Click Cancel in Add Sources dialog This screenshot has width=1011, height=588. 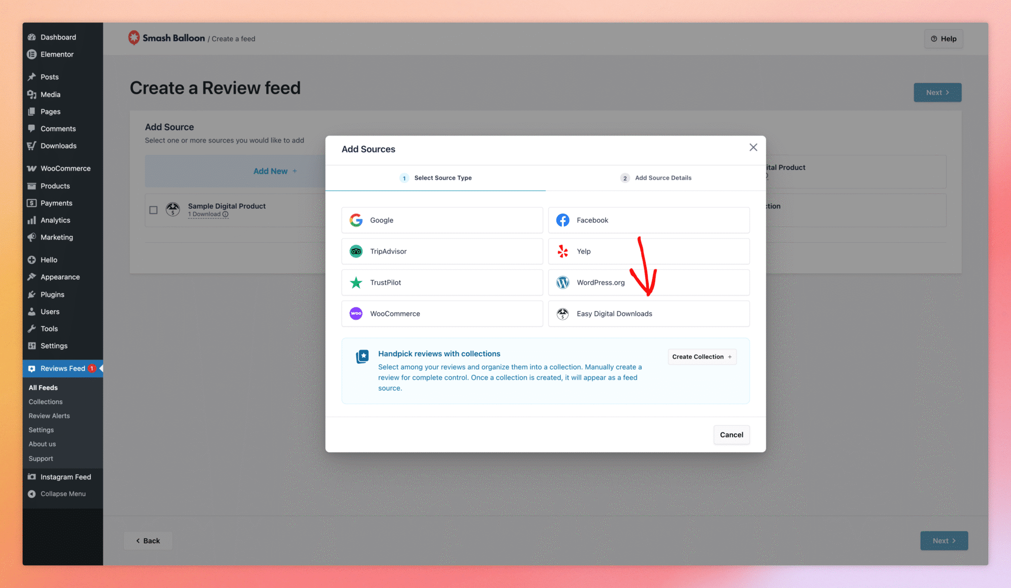(732, 435)
